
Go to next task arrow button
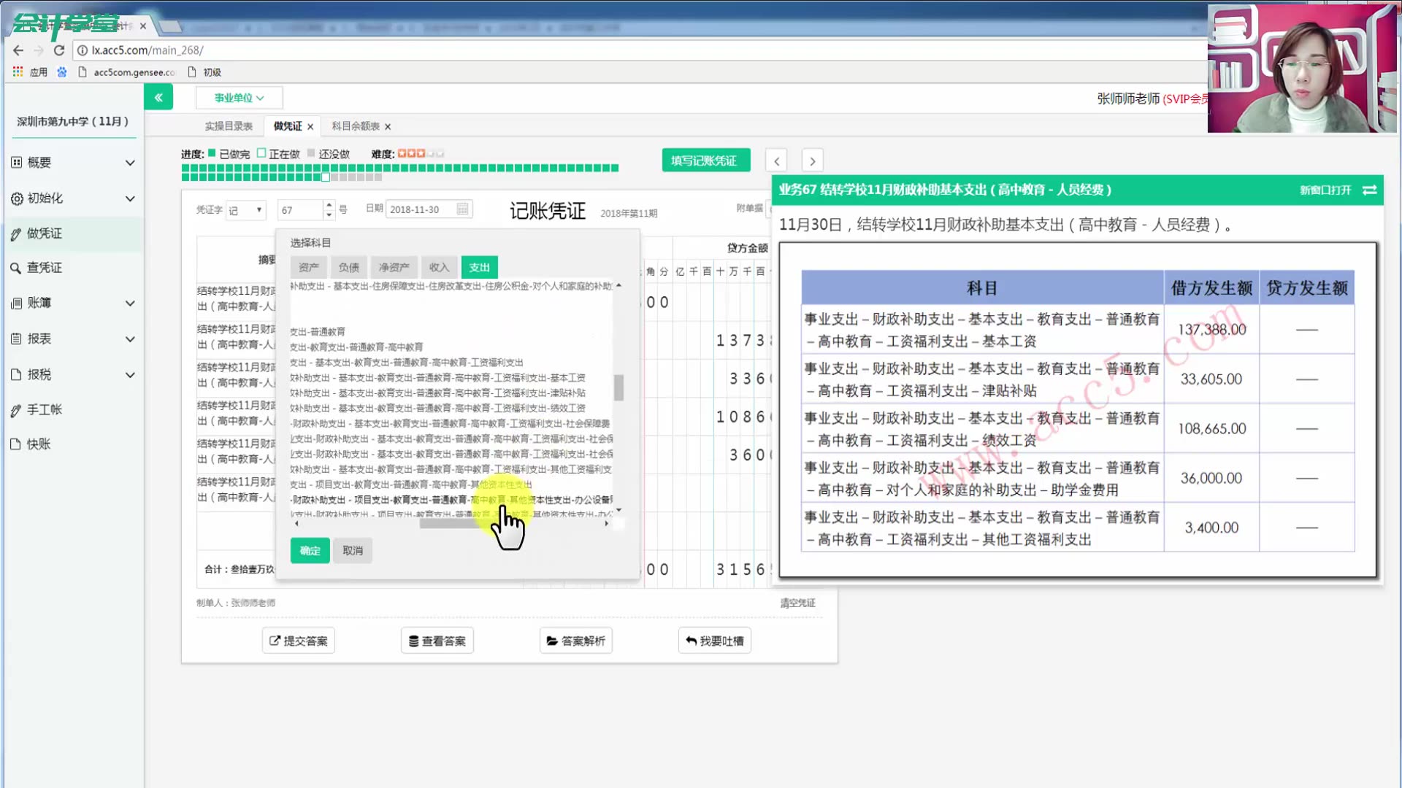pyautogui.click(x=812, y=161)
